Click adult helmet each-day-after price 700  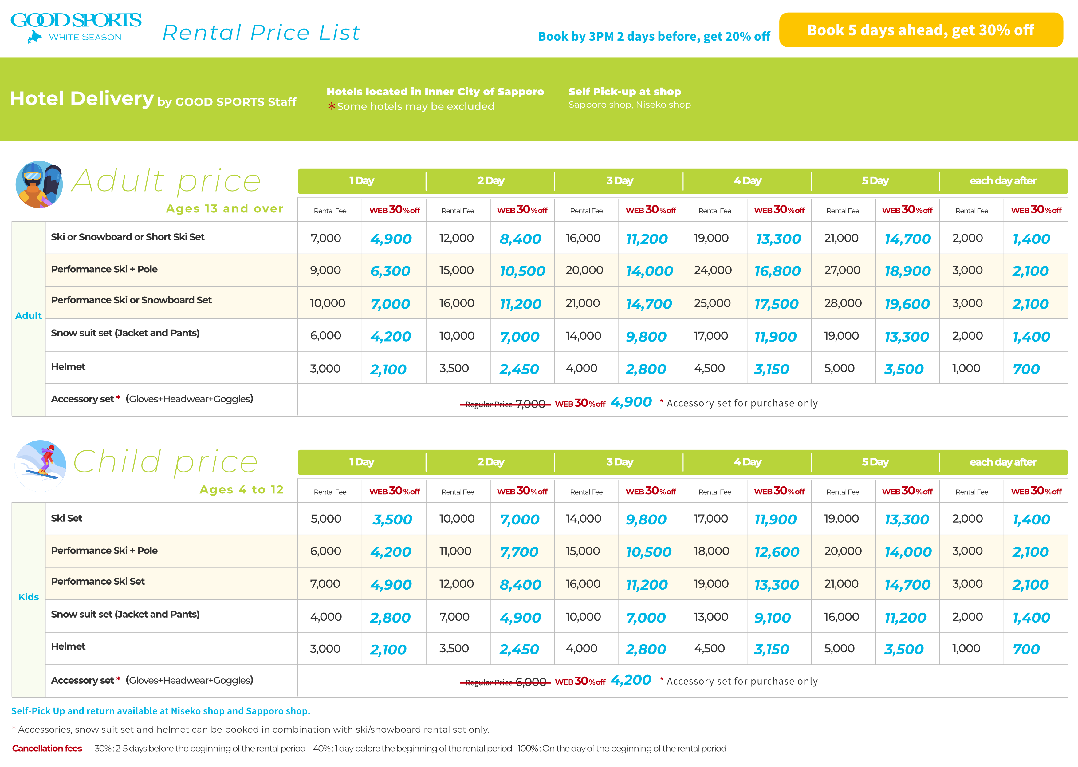tap(1026, 370)
